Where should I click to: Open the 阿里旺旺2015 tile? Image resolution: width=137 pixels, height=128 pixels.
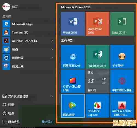point(73,57)
